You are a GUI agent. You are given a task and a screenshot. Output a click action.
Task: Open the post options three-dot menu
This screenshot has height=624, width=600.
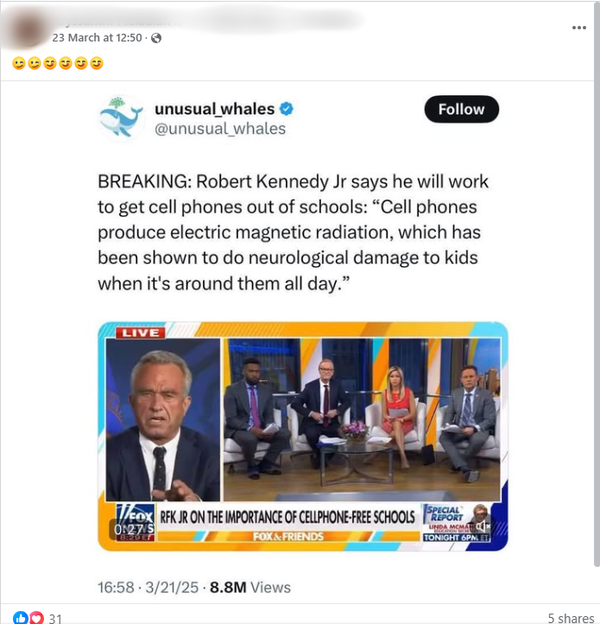pyautogui.click(x=579, y=28)
